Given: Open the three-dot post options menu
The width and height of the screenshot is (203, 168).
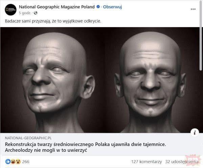Looking at the screenshot, I should click(193, 9).
